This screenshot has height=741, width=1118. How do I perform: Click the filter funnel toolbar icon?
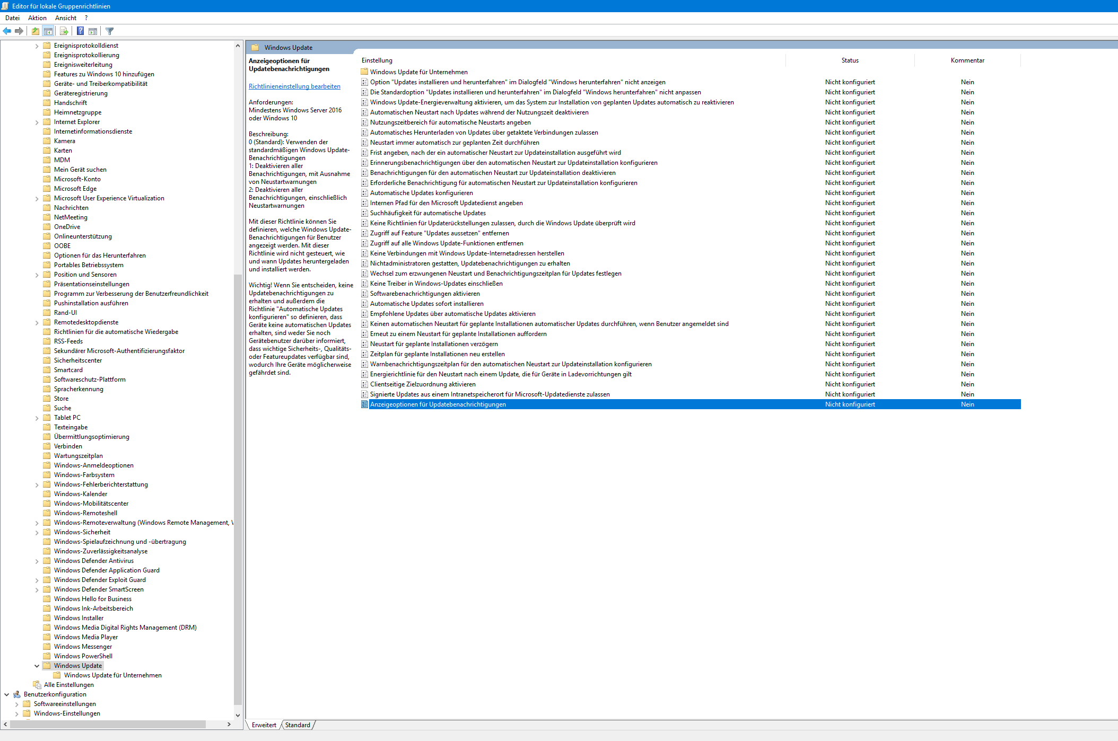coord(110,31)
